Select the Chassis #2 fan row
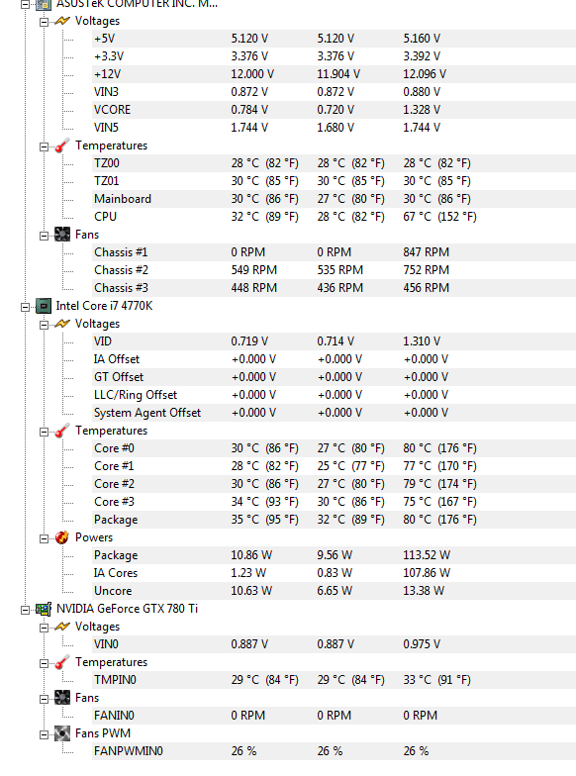576x776 pixels. click(335, 270)
